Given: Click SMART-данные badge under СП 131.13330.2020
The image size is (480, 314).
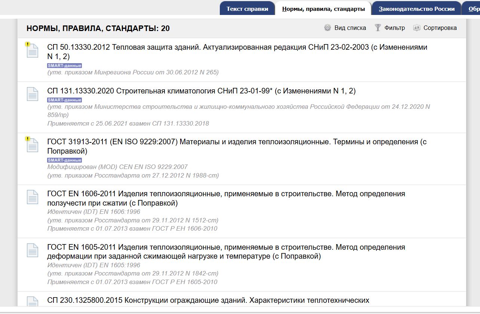Looking at the screenshot, I should point(64,100).
